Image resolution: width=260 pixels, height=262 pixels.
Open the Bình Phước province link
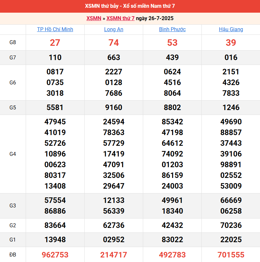coord(172,30)
